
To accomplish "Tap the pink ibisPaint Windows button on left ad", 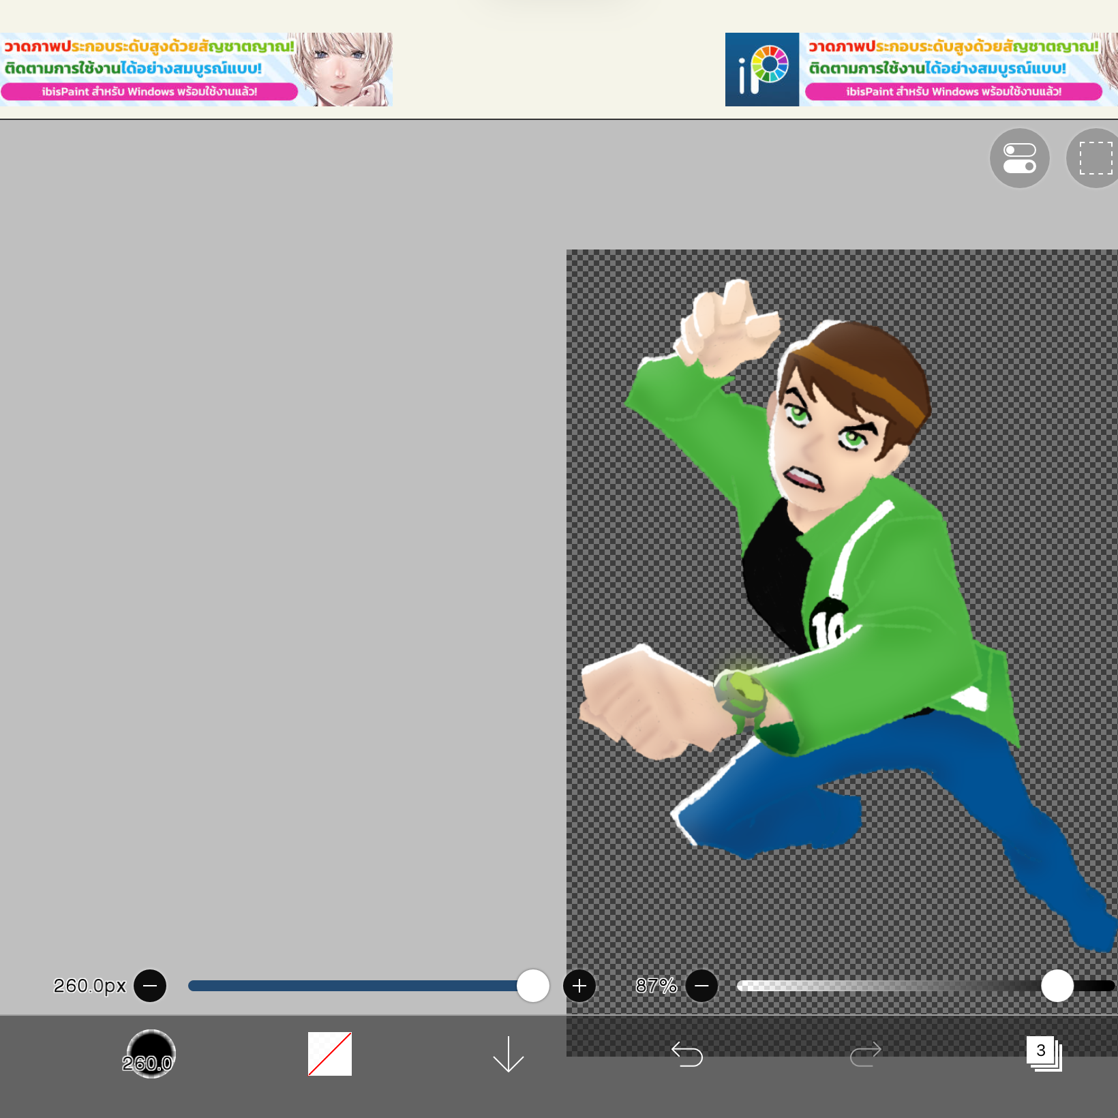I will tap(149, 91).
